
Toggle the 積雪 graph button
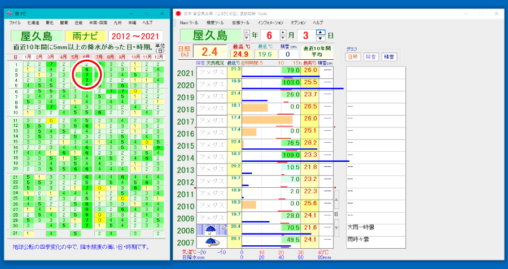pyautogui.click(x=389, y=56)
